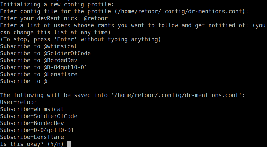Screen dimensions: 267x147
Task: Click the "Subscribe to @SoldierOfCode" line
Action: [45, 53]
